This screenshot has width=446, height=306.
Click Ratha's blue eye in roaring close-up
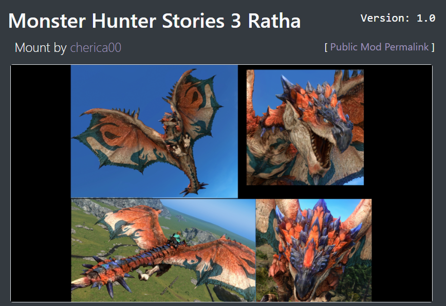point(325,120)
